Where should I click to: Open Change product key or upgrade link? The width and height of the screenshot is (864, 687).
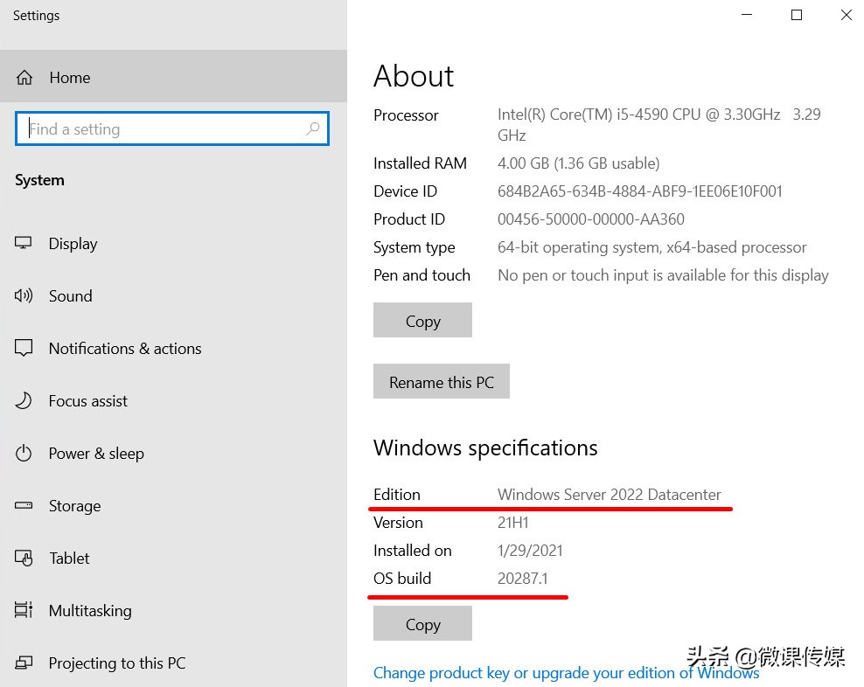coord(567,673)
